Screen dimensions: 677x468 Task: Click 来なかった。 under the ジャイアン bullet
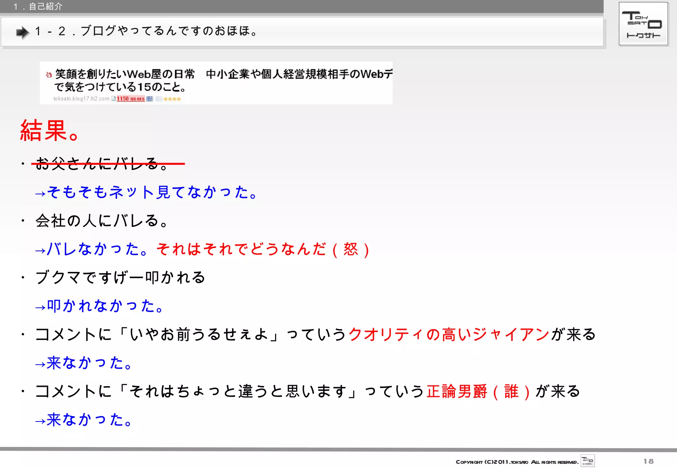click(x=89, y=363)
